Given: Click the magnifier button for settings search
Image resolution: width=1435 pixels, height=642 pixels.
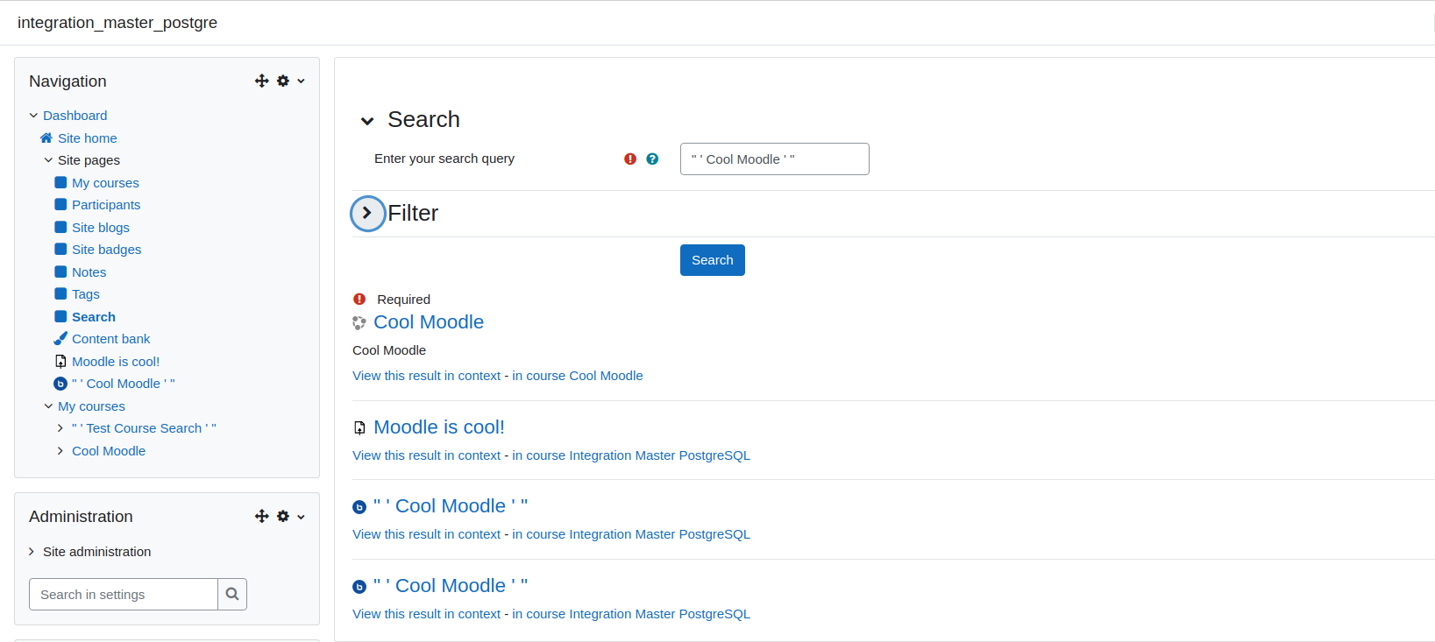Looking at the screenshot, I should (232, 594).
